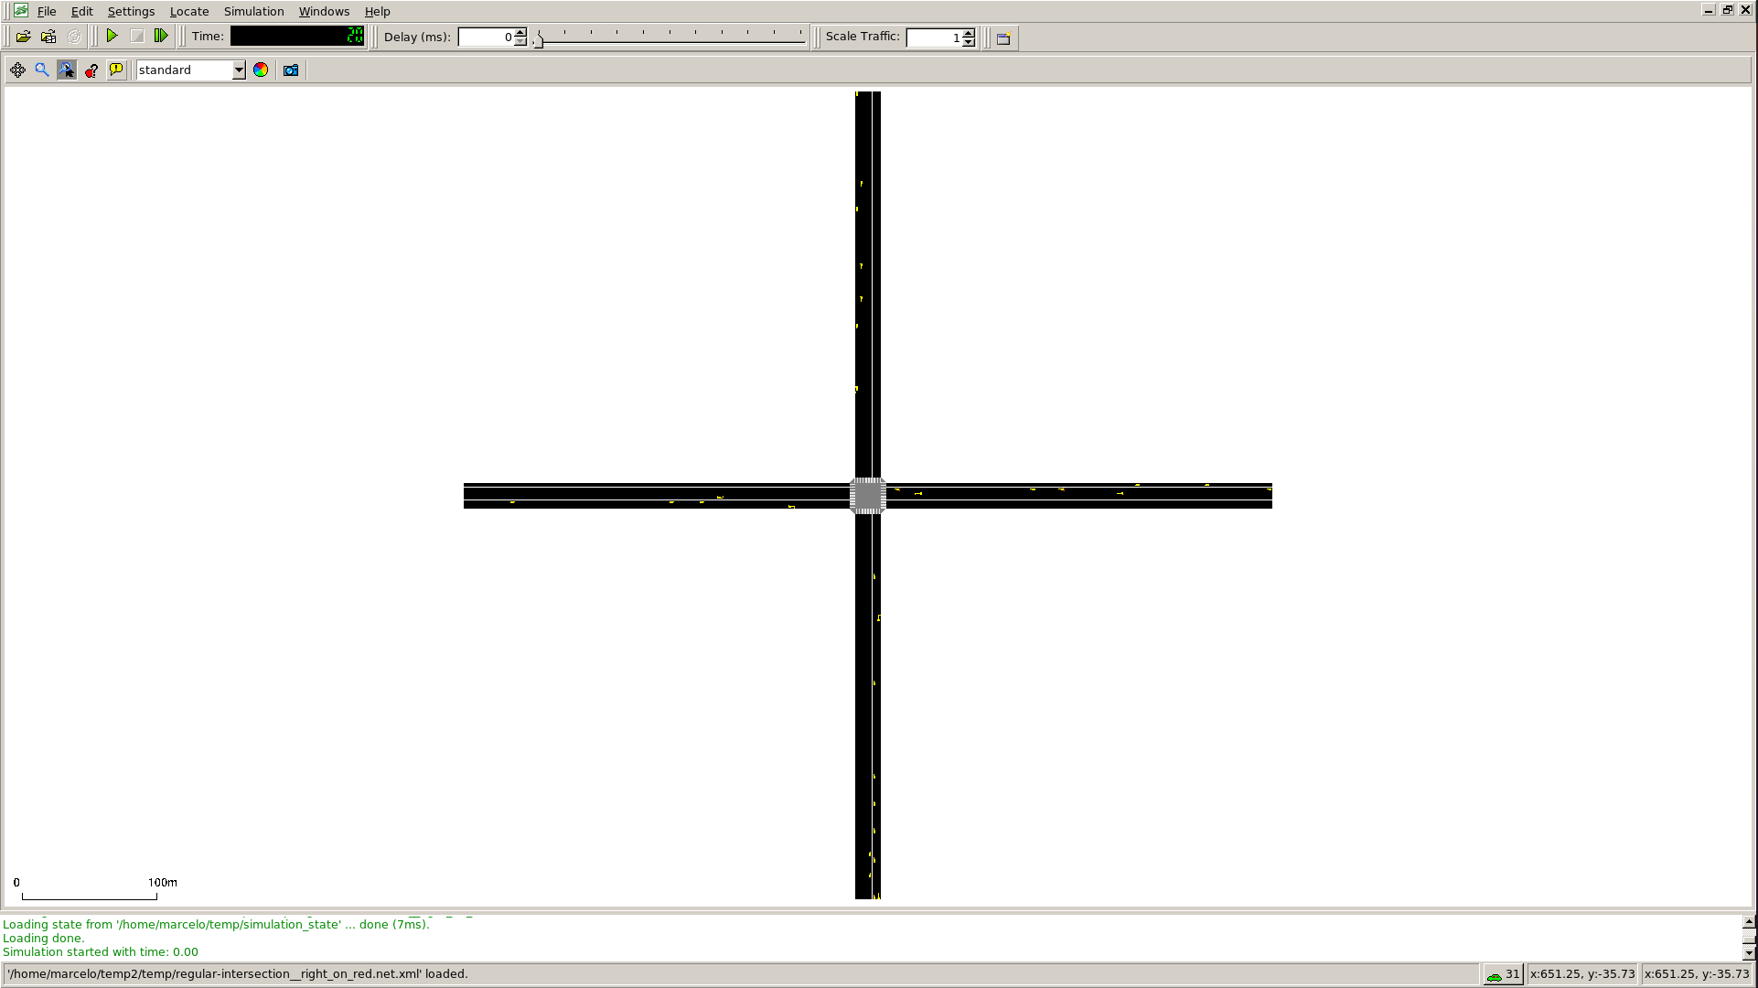This screenshot has width=1758, height=988.
Task: Reload the current simulation
Action: click(74, 37)
